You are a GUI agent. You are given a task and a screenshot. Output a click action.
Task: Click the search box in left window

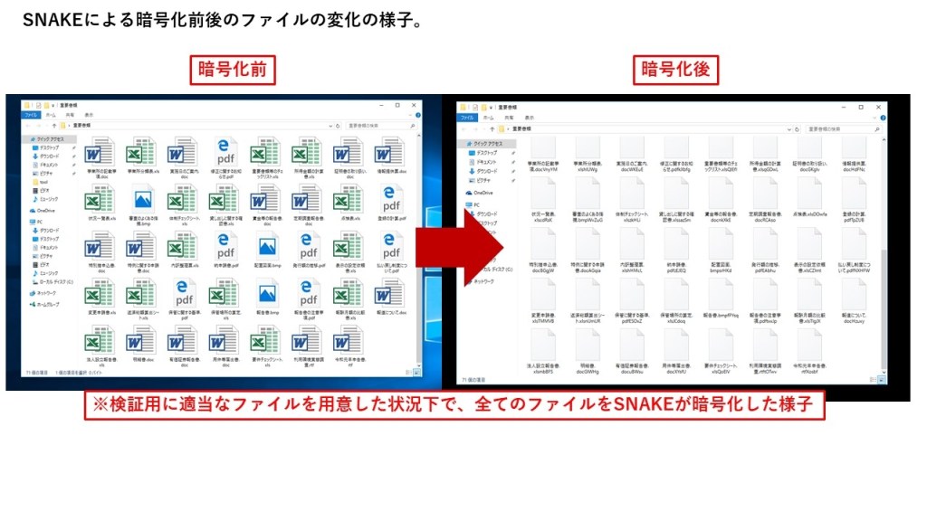point(371,126)
